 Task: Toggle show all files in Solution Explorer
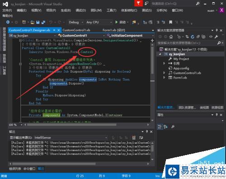(x=203, y=37)
